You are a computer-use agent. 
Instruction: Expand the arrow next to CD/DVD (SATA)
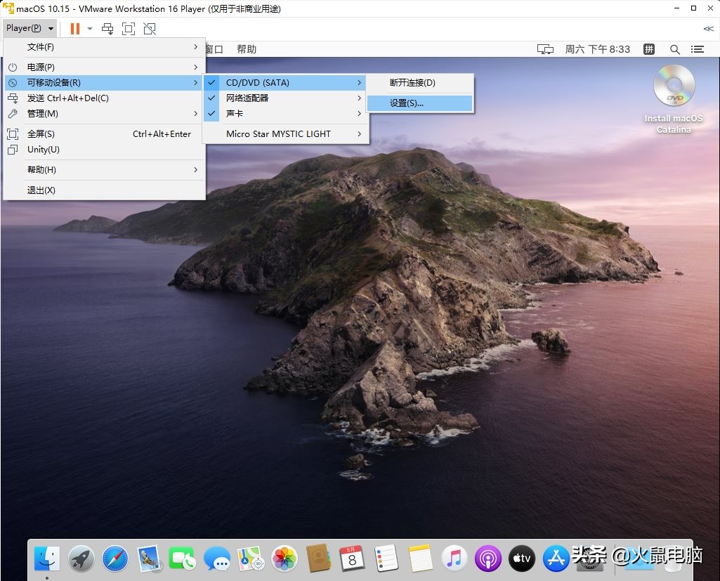[x=360, y=83]
